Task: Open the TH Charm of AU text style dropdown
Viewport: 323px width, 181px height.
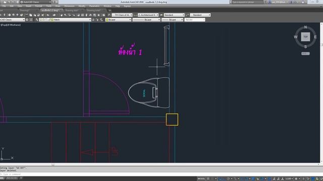Action: click(x=122, y=15)
